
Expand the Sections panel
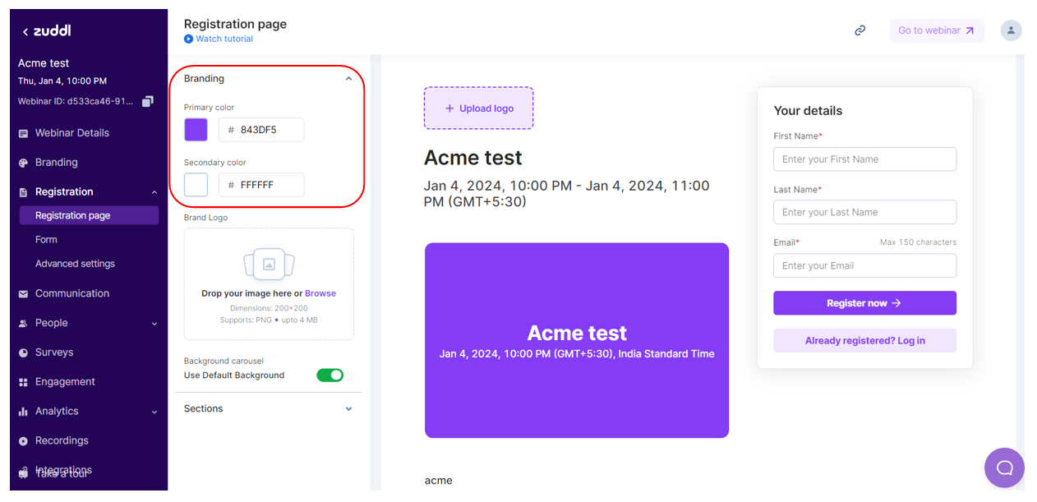coord(348,409)
